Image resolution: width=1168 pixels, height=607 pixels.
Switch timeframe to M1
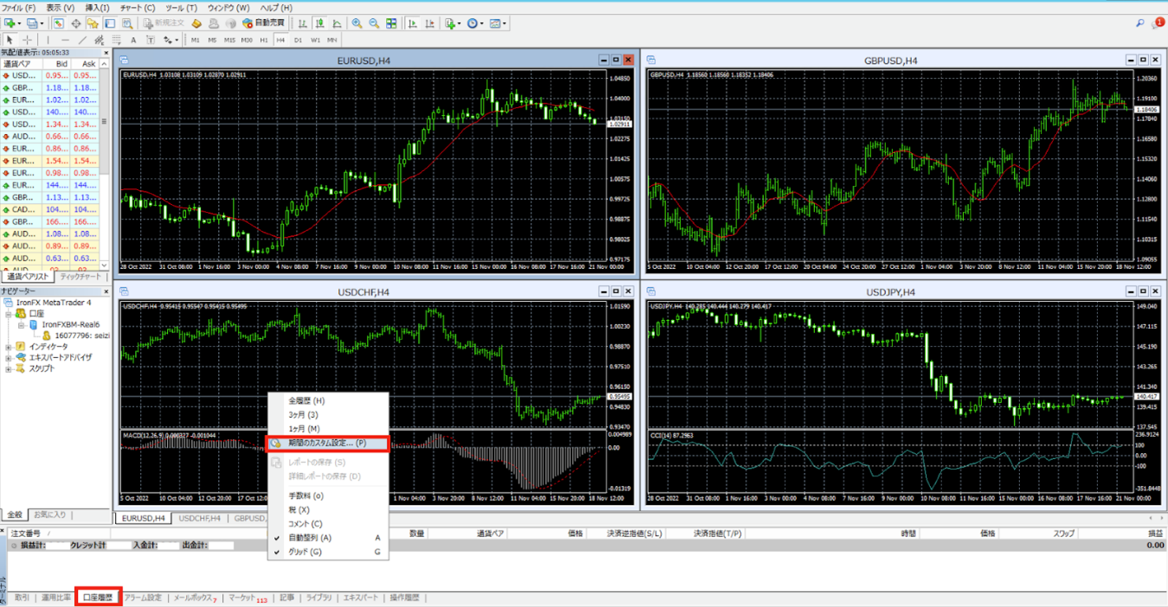coord(196,40)
